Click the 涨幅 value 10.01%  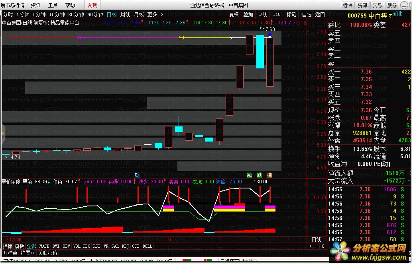(x=362, y=125)
